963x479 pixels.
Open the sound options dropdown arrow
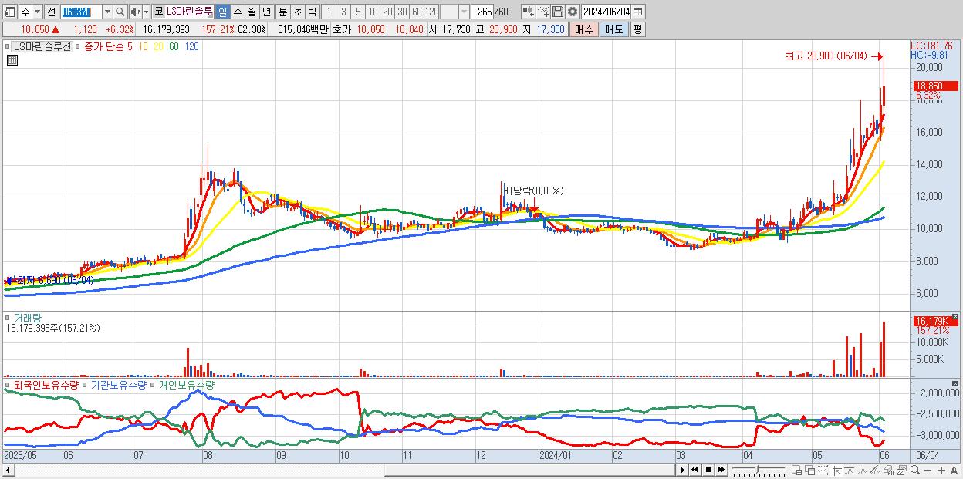point(146,12)
